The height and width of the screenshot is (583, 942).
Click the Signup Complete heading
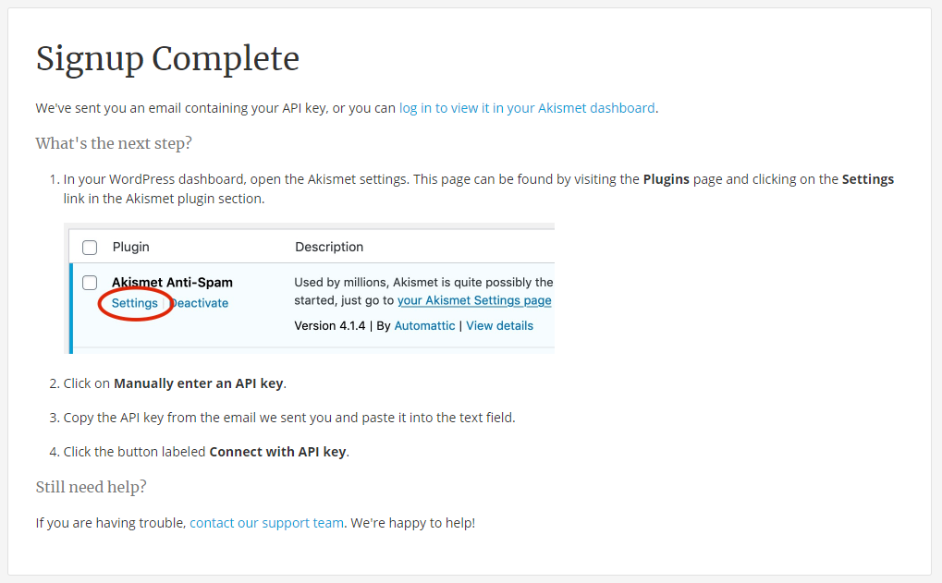tap(167, 59)
